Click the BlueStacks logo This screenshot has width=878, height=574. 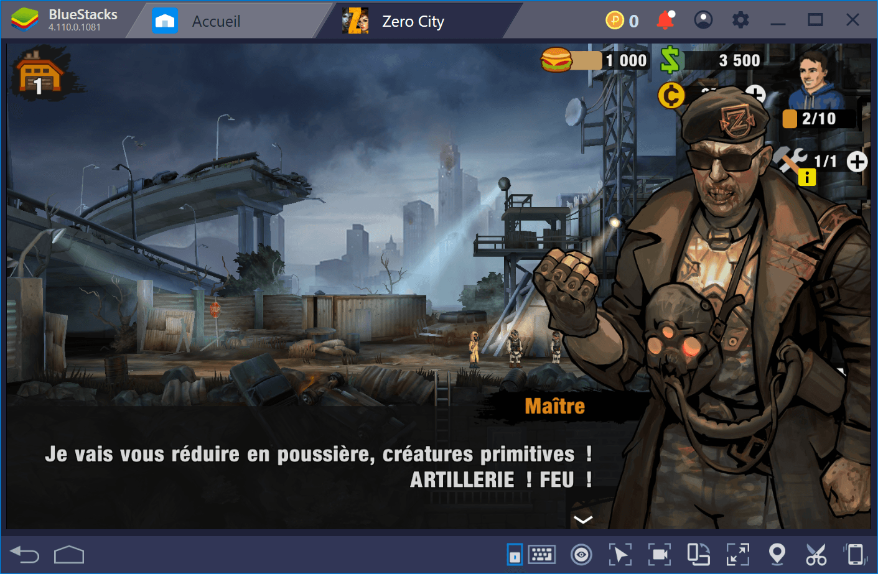pos(25,20)
